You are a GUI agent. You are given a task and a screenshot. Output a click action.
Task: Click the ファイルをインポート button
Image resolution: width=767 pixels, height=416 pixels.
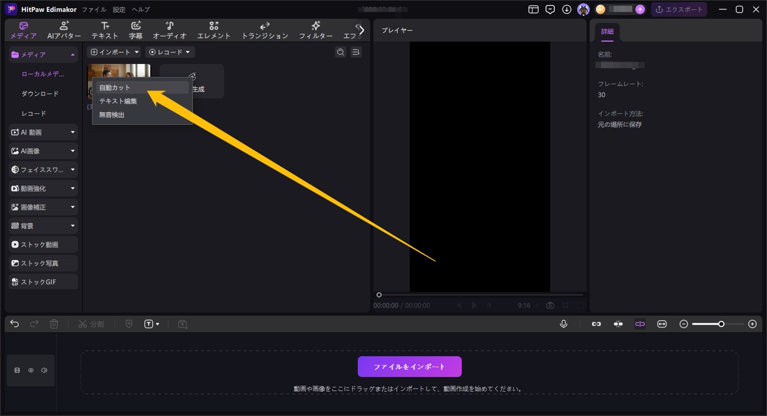pyautogui.click(x=409, y=366)
